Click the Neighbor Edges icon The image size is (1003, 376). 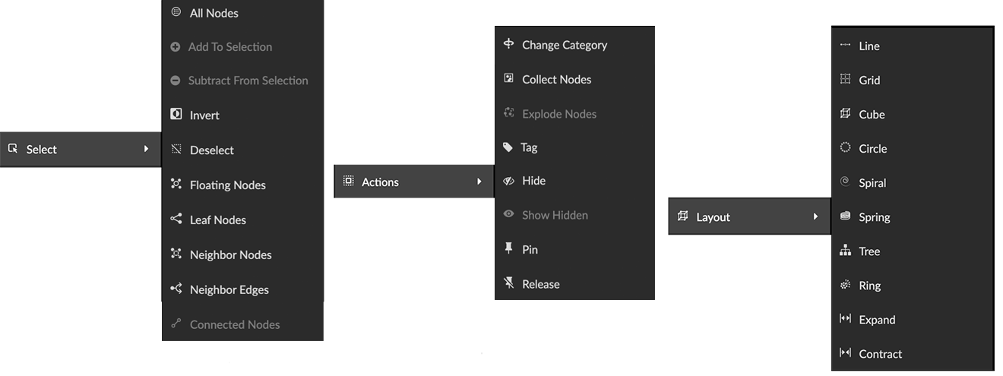pos(176,289)
